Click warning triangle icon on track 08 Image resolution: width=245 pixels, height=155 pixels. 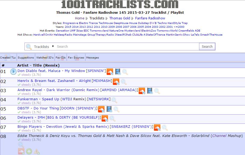pos(37,151)
